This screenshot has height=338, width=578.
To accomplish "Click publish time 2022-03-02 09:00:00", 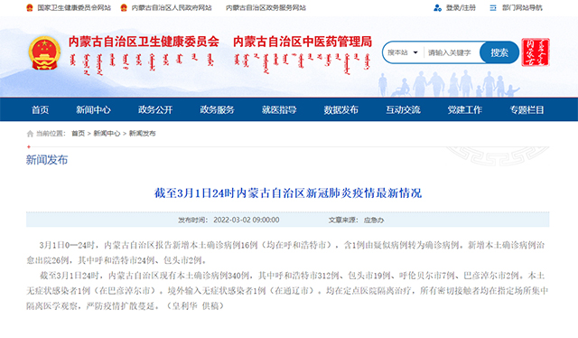I will (x=247, y=220).
